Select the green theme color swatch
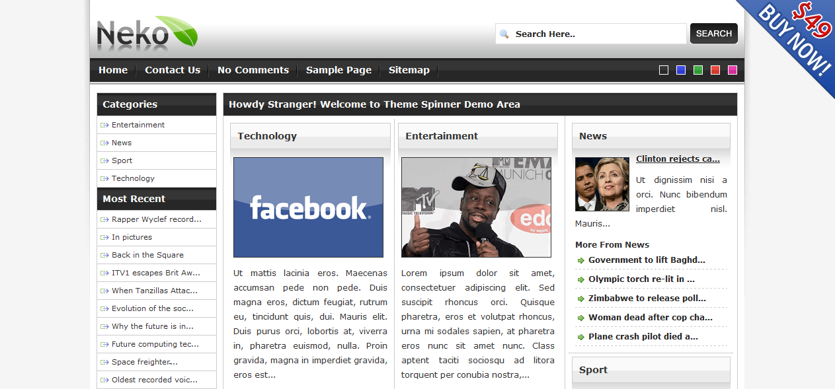Image resolution: width=835 pixels, height=389 pixels. coord(698,70)
